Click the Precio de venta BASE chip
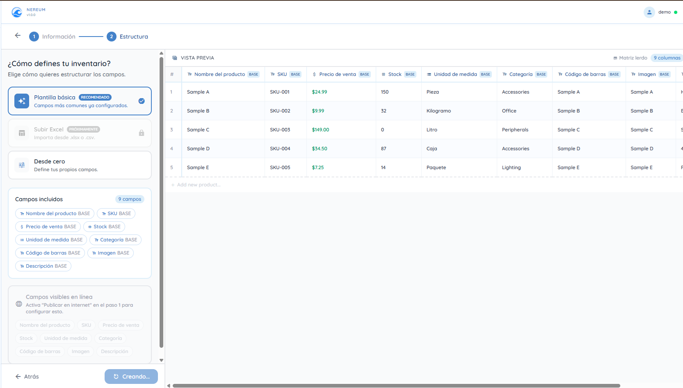Viewport: 683px width, 388px height. (48, 227)
